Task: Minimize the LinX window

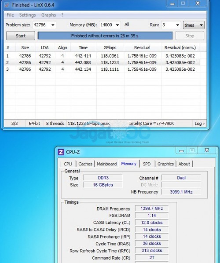Action: pos(172,4)
